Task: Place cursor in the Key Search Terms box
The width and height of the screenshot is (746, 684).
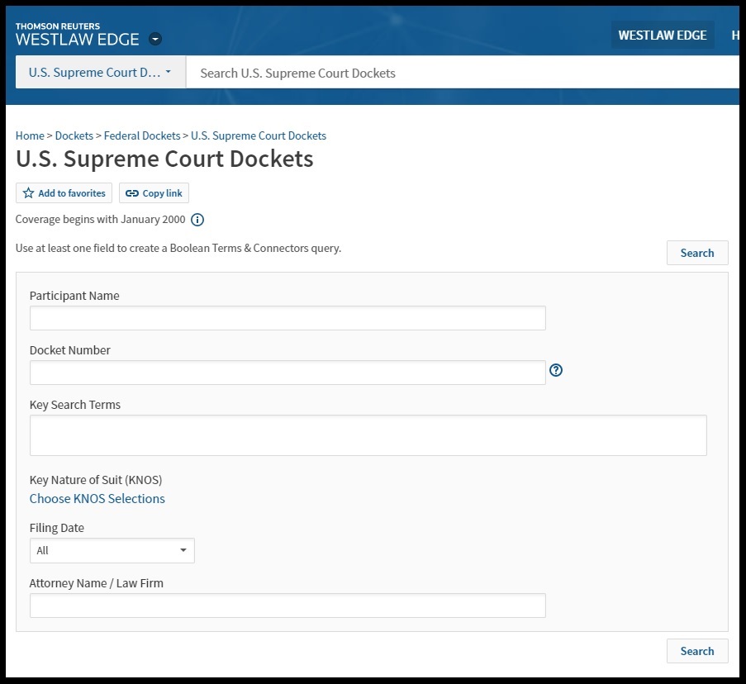Action: (368, 435)
